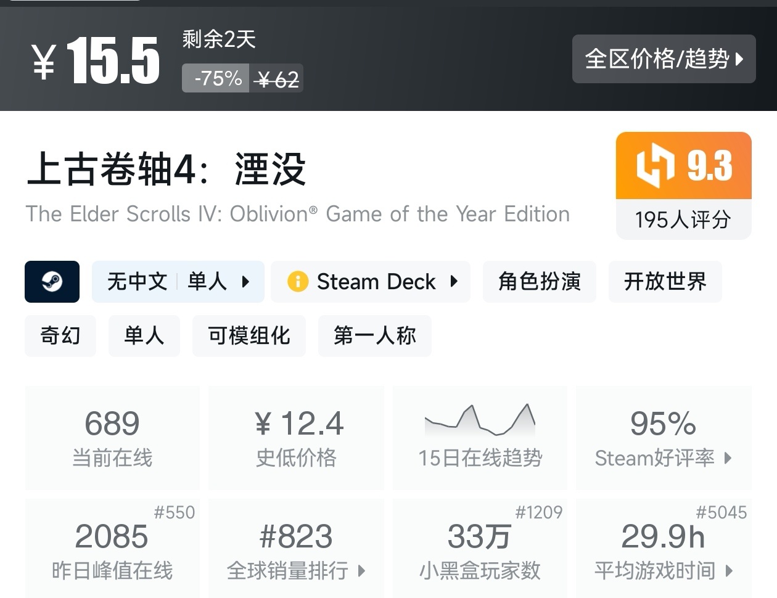Tap the -75% discount badge
This screenshot has height=598, width=777.
tap(216, 78)
